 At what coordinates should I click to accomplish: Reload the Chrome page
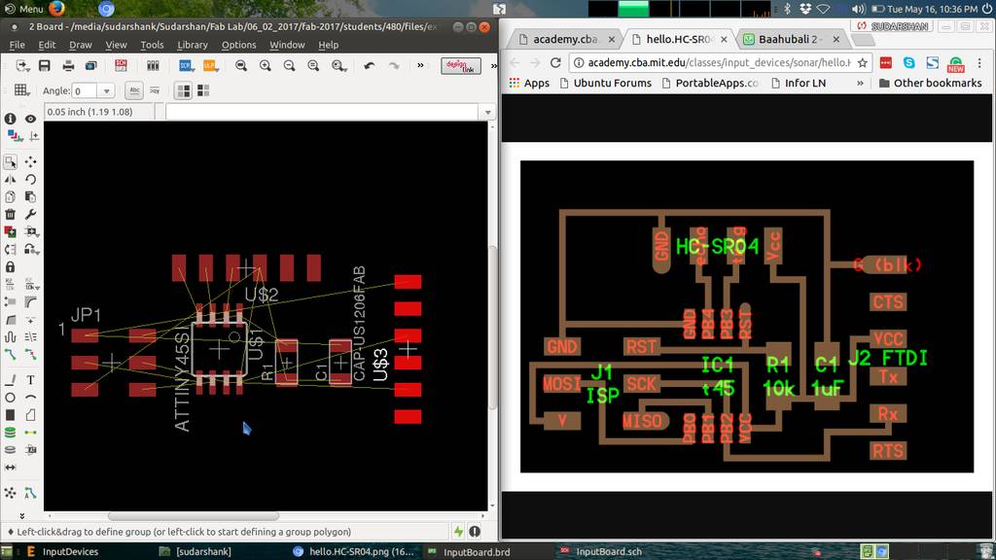[555, 62]
